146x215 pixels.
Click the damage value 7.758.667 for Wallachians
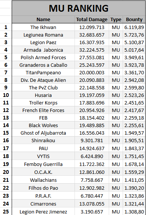[92, 180]
